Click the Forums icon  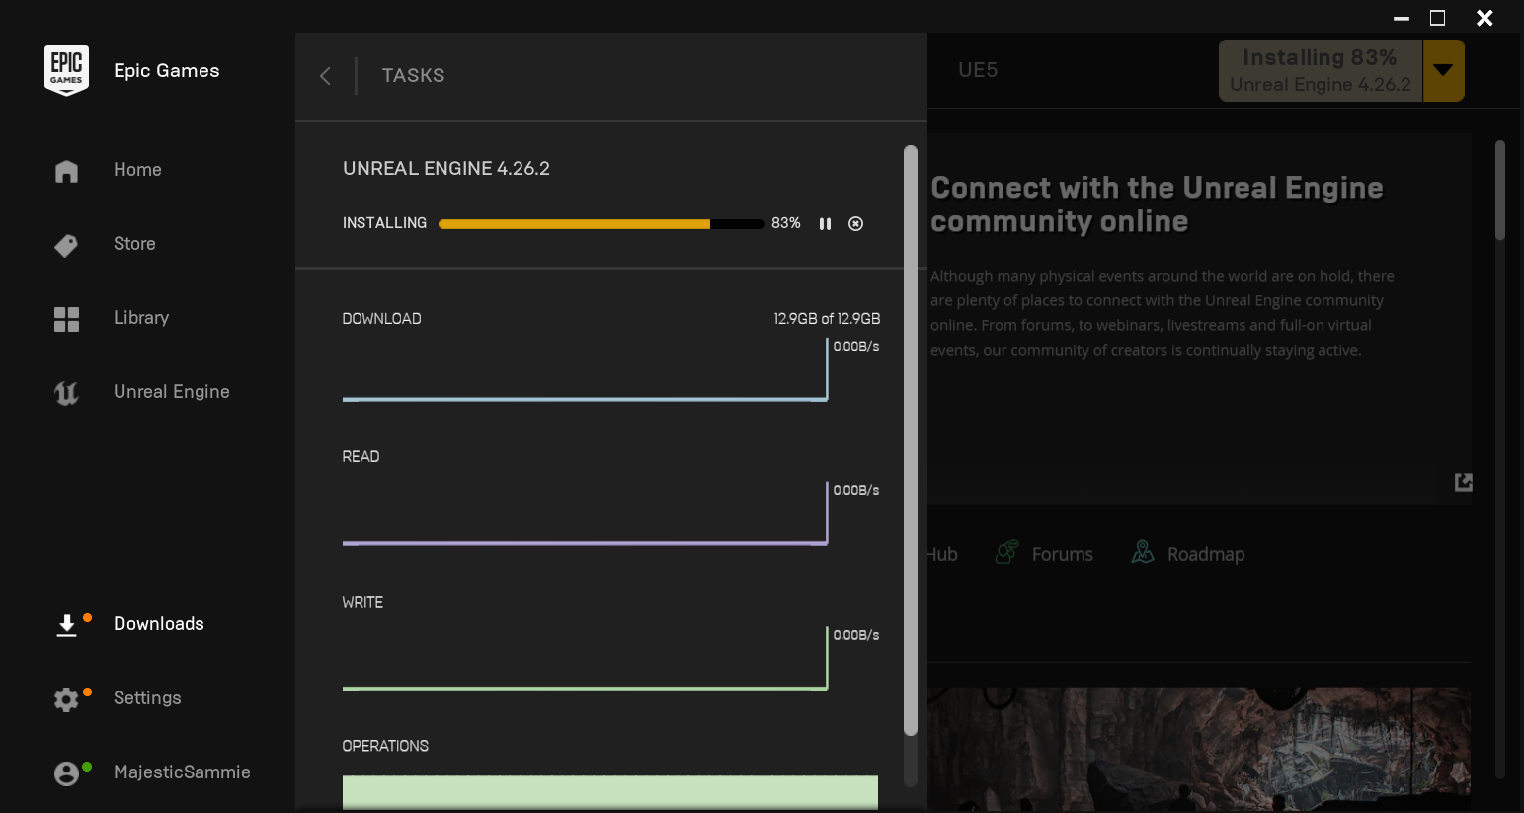[x=1006, y=552]
